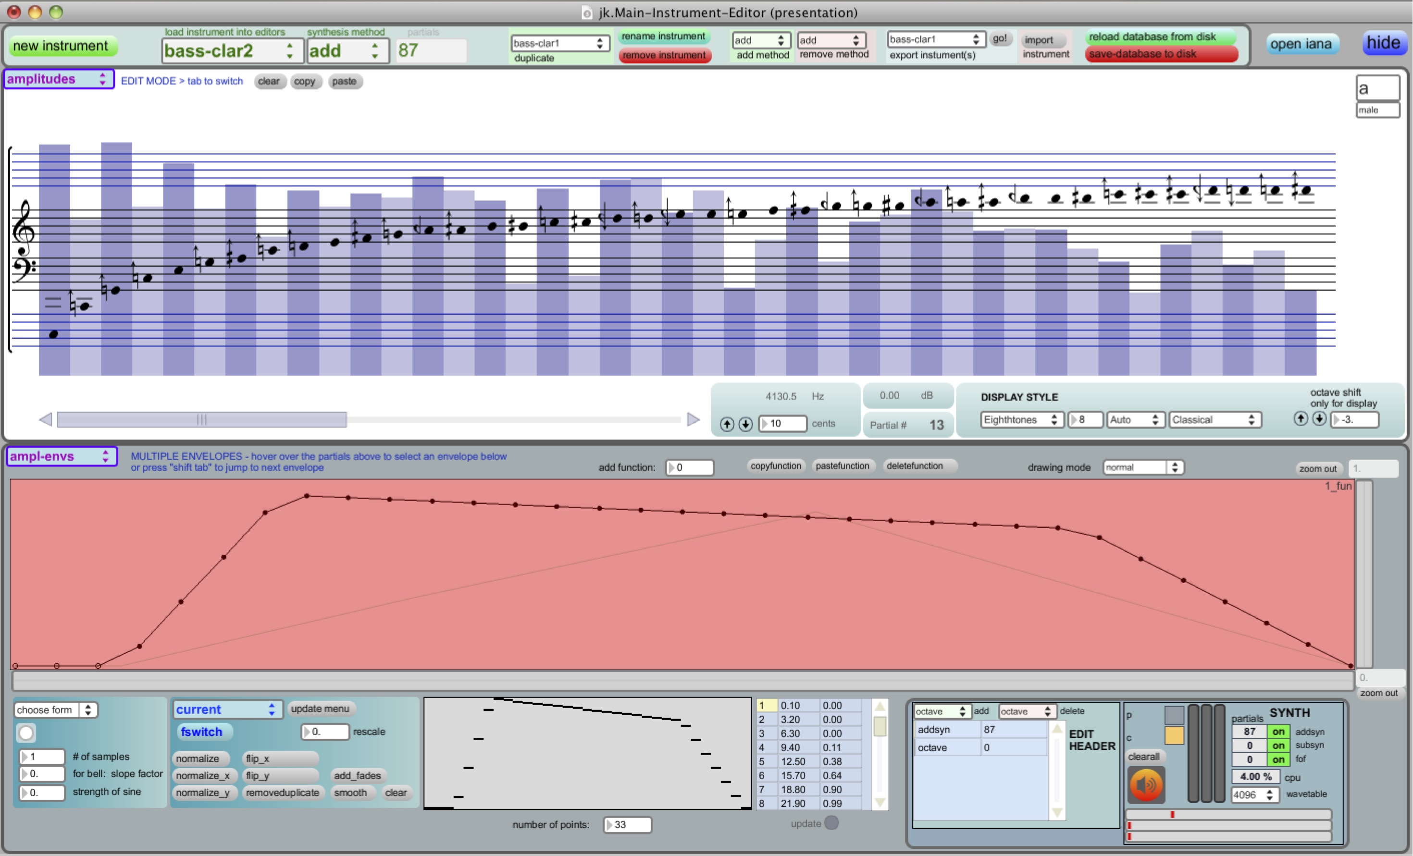Click the round update indicator button
This screenshot has width=1413, height=856.
pos(831,823)
